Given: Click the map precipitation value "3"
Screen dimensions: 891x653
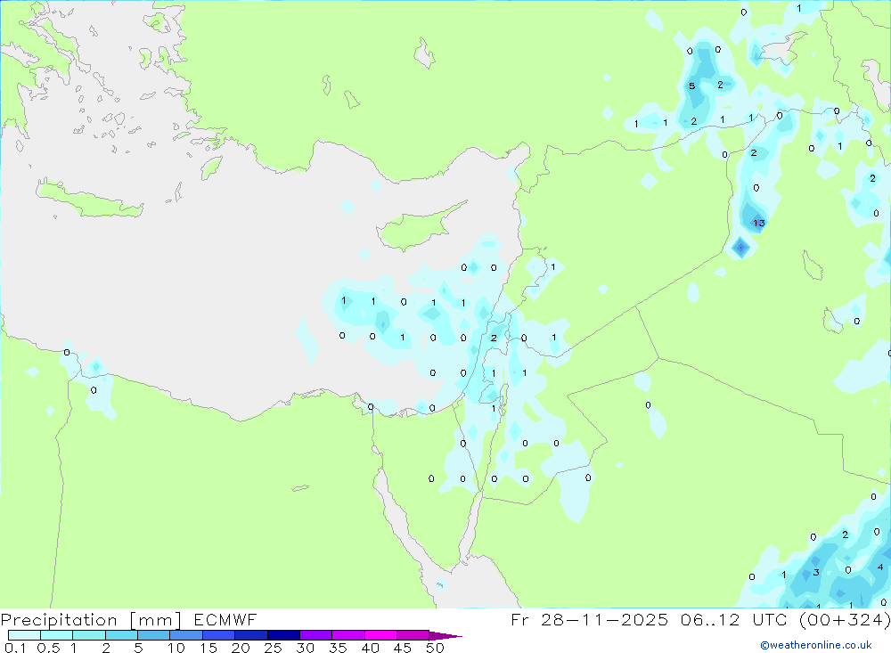Looking at the screenshot, I should pos(816,572).
